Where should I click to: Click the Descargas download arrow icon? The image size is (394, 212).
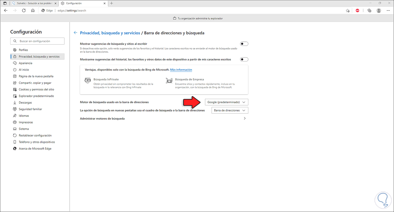(15, 103)
